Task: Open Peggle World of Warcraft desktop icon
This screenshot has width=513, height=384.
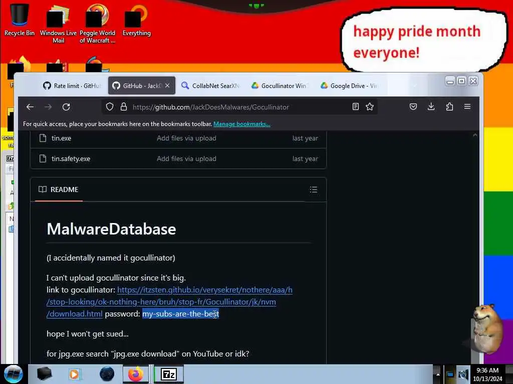Action: (97, 23)
